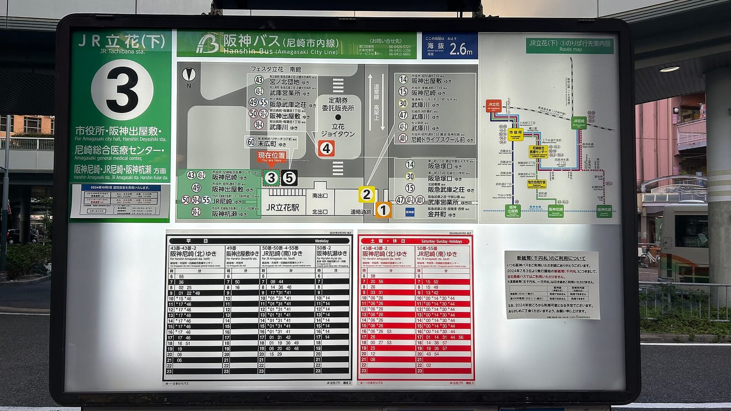The image size is (731, 411).
Task: Click weekday column header '阪神出屋敷ゆき'
Action: 243,253
